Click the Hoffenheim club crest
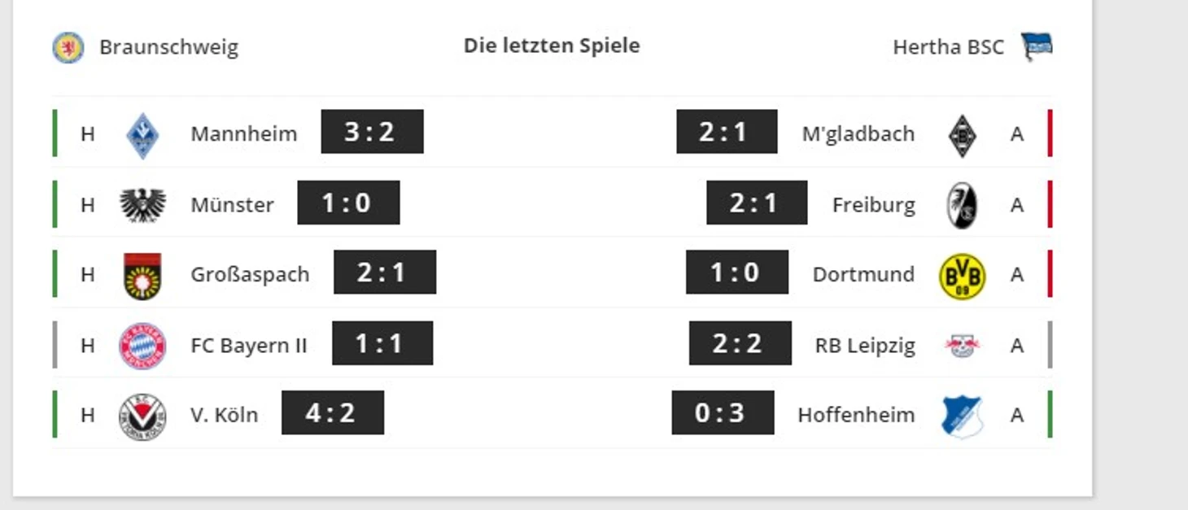Screen dimensions: 1188x510 963,416
